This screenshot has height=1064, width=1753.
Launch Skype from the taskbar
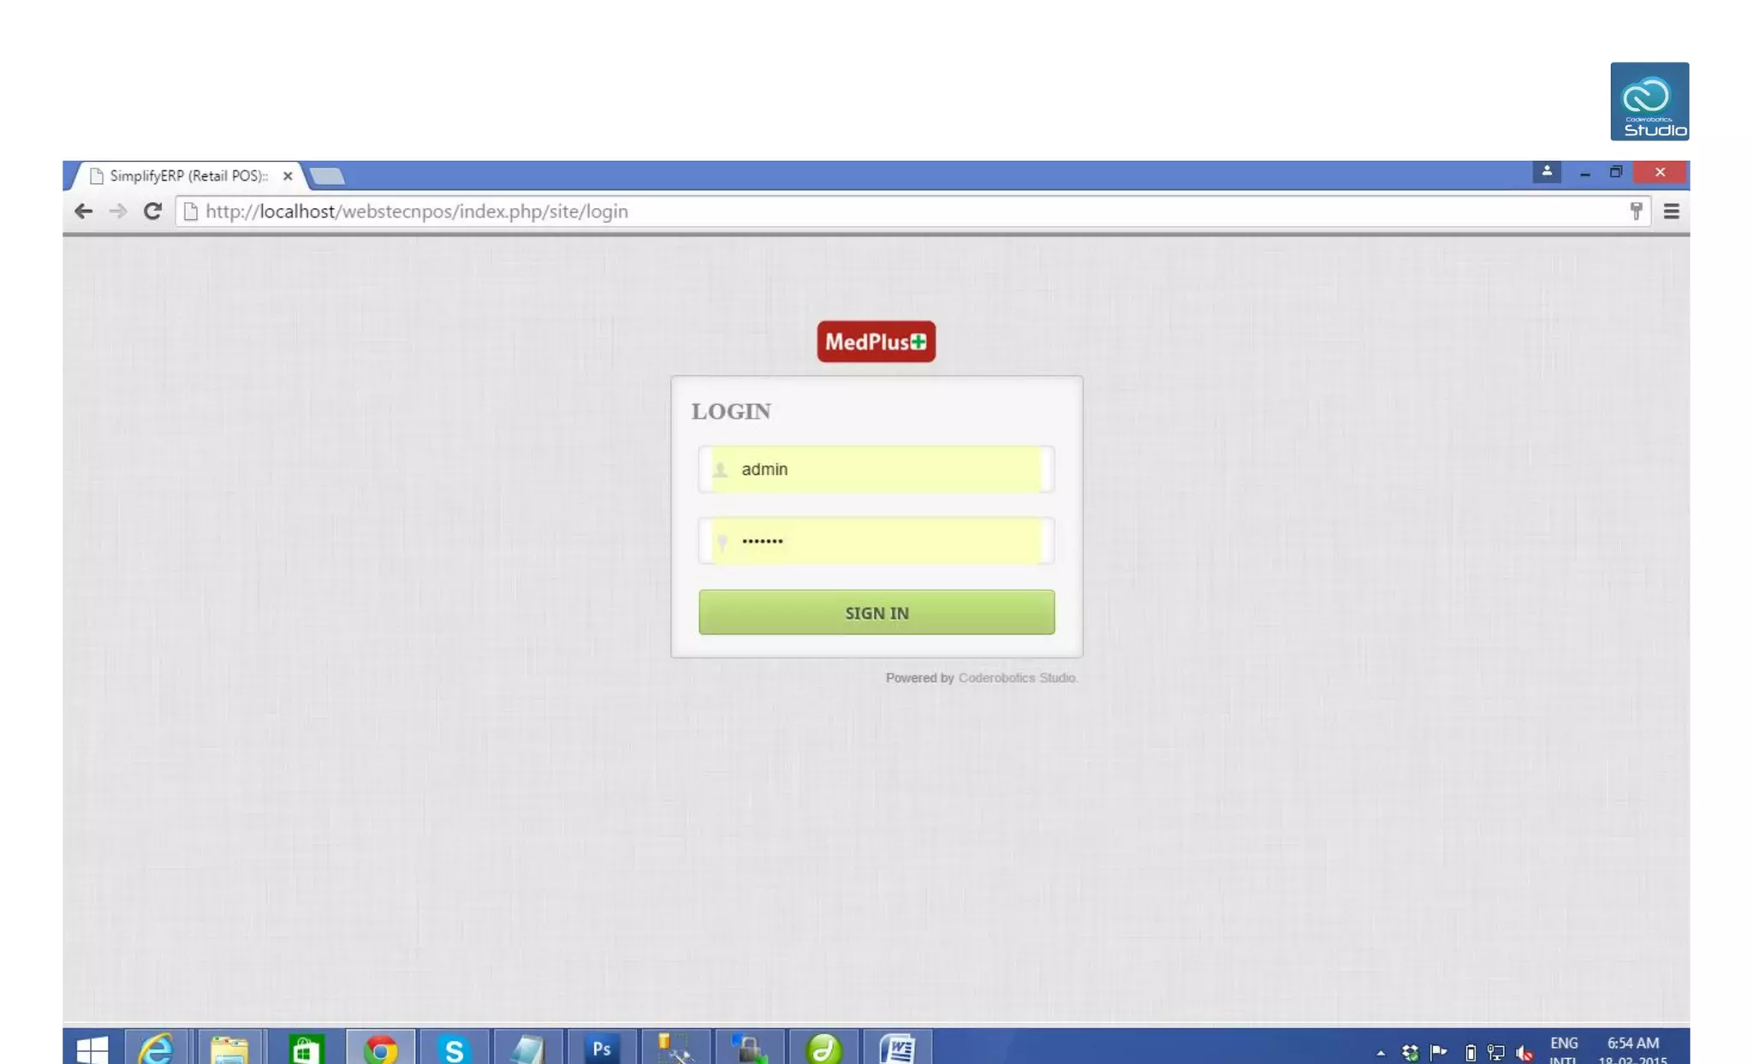click(x=454, y=1048)
